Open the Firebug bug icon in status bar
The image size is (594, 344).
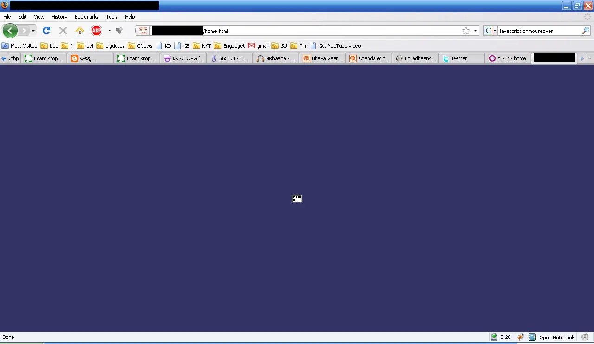click(520, 337)
